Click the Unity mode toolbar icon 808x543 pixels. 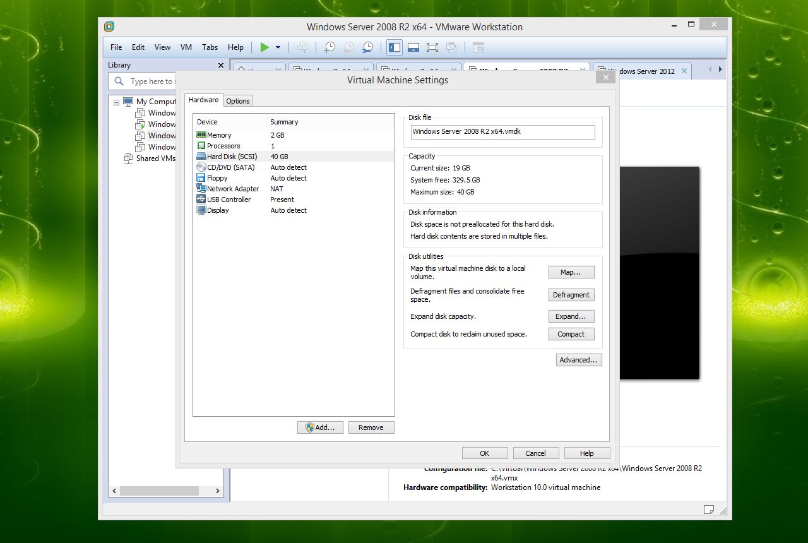tap(451, 47)
